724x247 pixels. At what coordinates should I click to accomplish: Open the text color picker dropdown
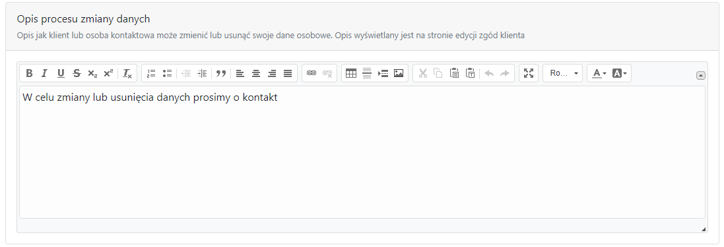[x=599, y=73]
